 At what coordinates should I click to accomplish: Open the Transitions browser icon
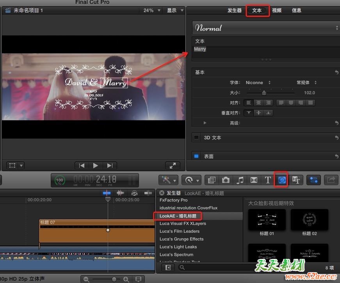click(254, 180)
